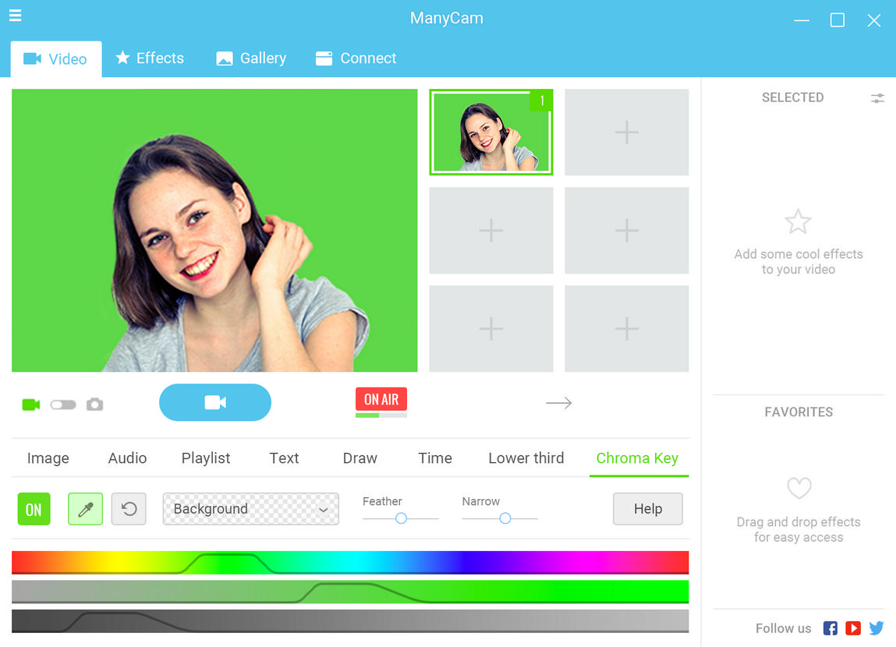This screenshot has height=647, width=896.
Task: Select video source thumbnail number 1
Action: pos(490,132)
